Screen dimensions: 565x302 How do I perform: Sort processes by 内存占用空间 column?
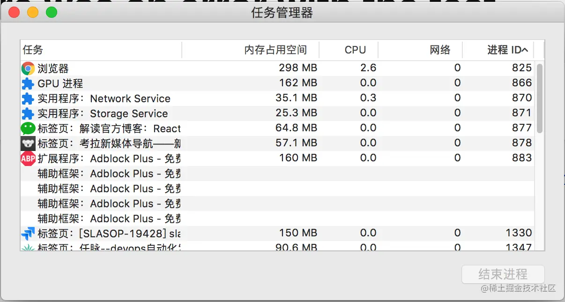click(x=275, y=50)
